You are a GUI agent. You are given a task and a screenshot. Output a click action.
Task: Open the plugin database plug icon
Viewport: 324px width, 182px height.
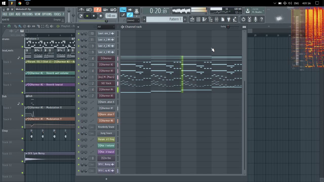229,19
